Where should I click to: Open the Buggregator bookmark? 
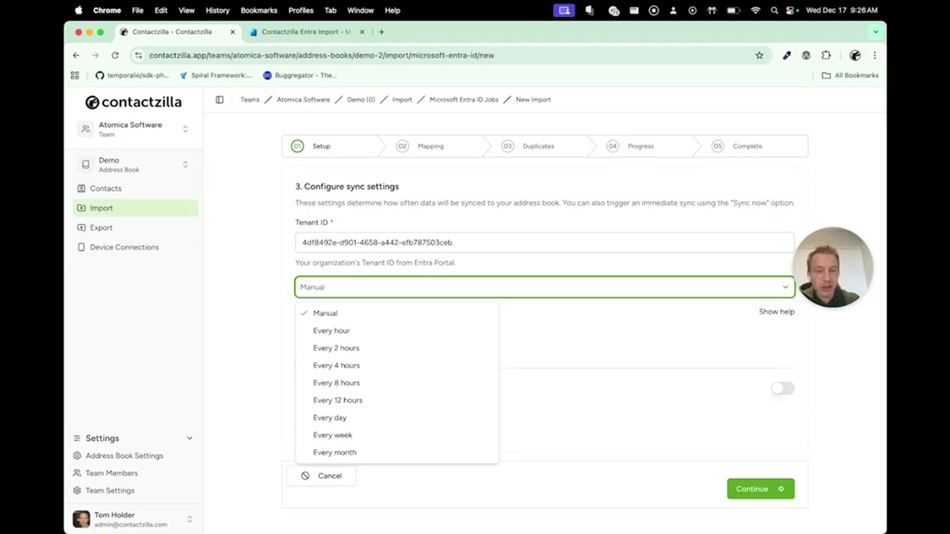[x=300, y=75]
